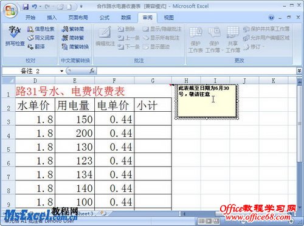Image resolution: width=304 pixels, height=226 pixels.
Task: Select the Sheet3 worksheet tab
Action: coord(85,213)
